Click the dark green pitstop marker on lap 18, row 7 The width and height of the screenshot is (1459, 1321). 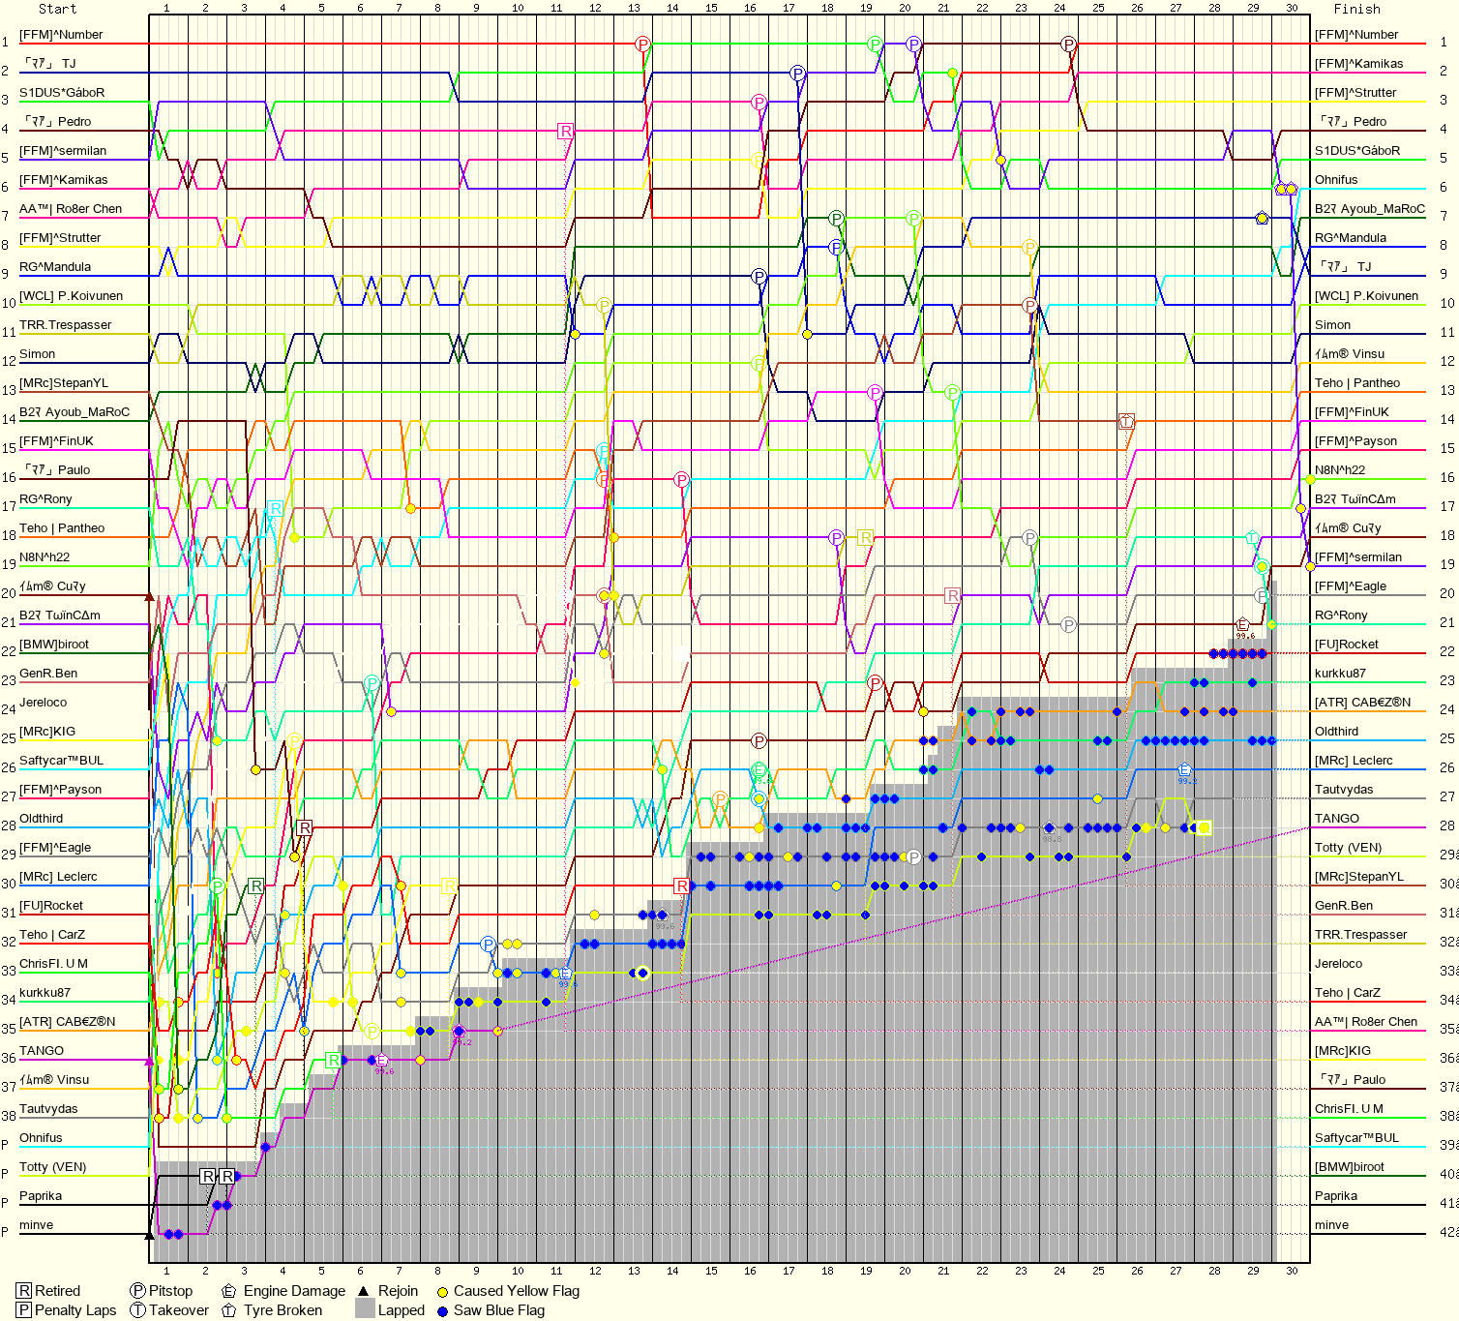(836, 219)
